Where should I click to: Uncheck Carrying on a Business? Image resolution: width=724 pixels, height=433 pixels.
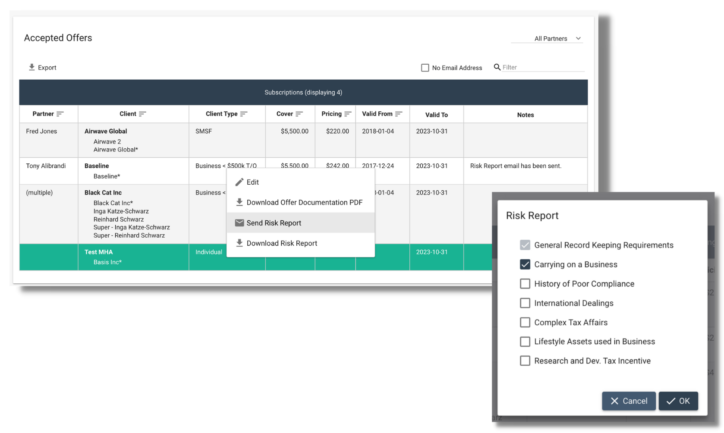[x=525, y=264]
